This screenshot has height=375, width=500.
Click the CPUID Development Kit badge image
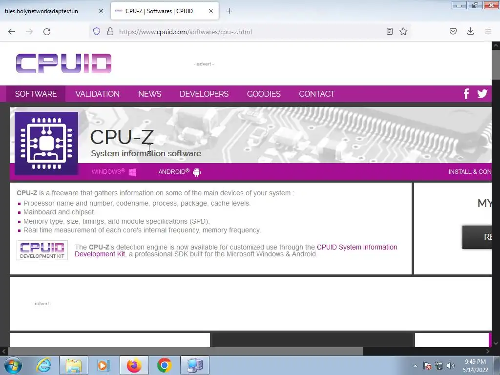point(42,250)
